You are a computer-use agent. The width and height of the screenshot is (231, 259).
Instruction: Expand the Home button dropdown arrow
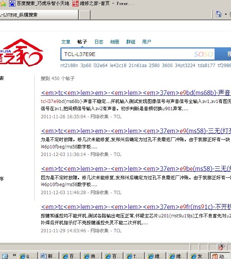click(226, 14)
